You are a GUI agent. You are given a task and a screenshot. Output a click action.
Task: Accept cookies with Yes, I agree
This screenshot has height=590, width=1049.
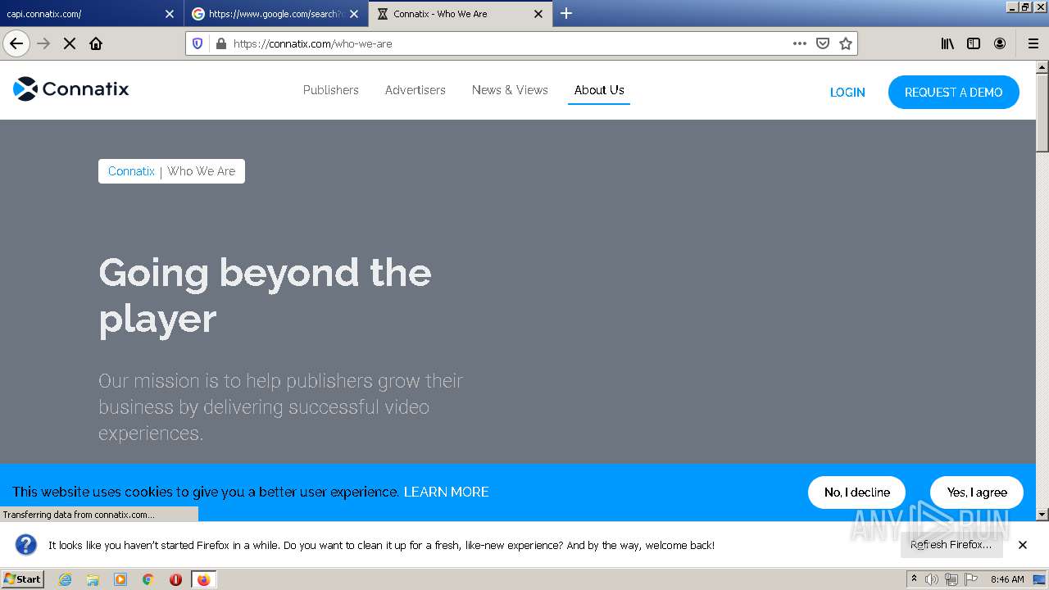(x=977, y=492)
